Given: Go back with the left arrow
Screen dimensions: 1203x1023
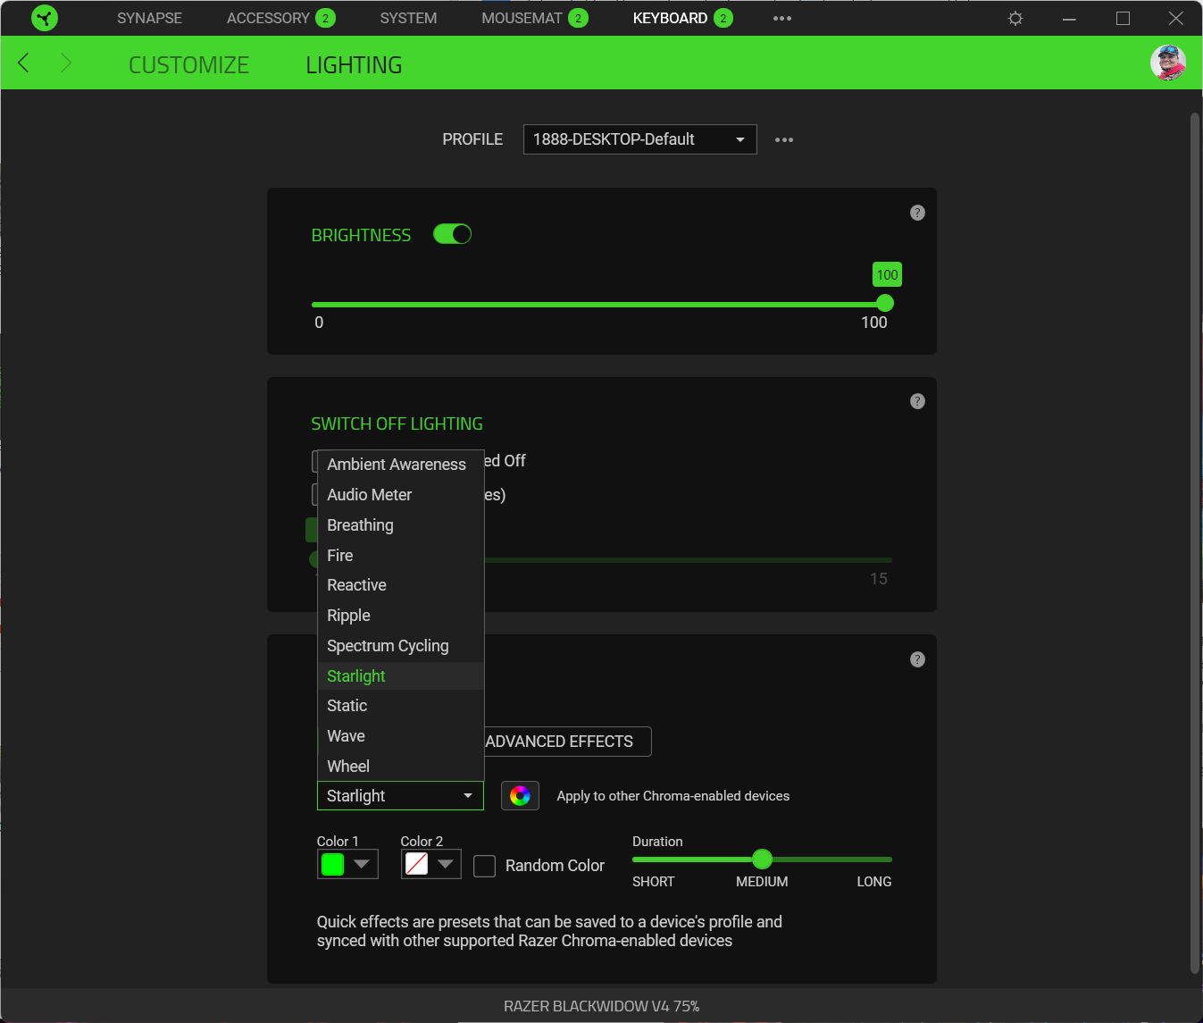Looking at the screenshot, I should [24, 63].
